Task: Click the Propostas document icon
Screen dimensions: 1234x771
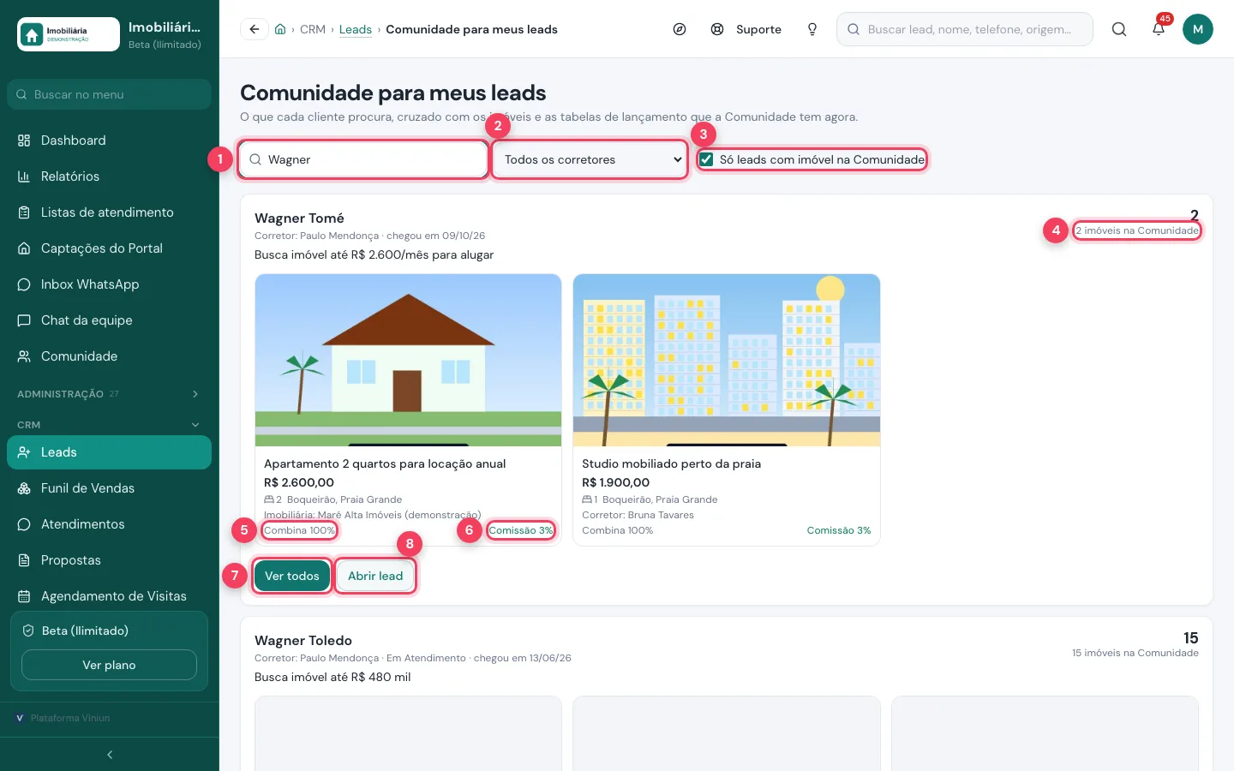Action: [24, 560]
